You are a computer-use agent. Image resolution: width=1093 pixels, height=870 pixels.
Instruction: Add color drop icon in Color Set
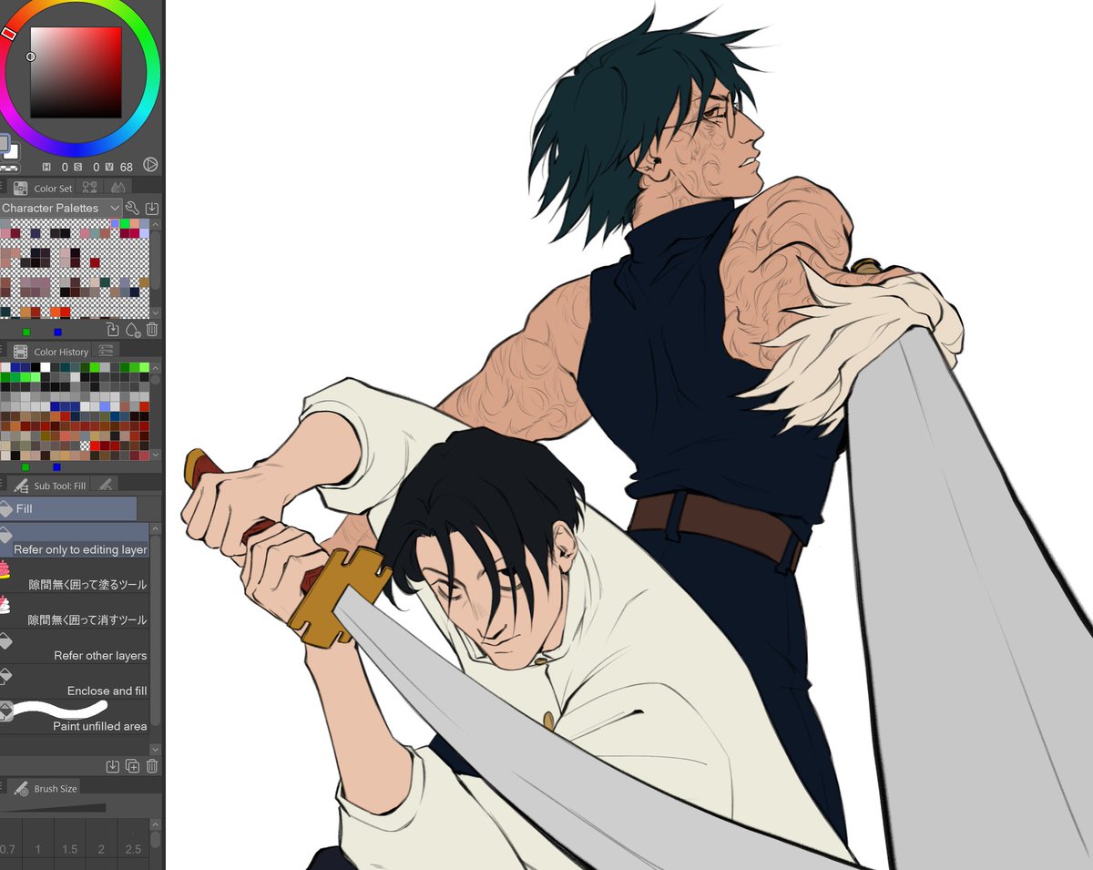[133, 330]
